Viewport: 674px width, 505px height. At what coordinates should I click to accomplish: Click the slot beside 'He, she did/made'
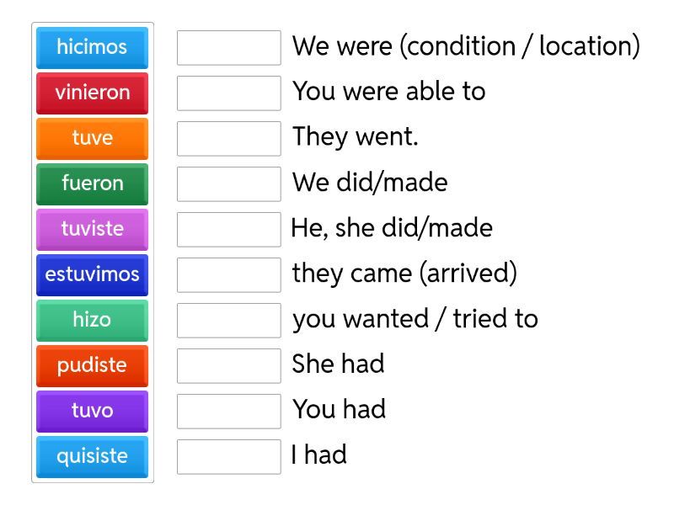pos(228,229)
